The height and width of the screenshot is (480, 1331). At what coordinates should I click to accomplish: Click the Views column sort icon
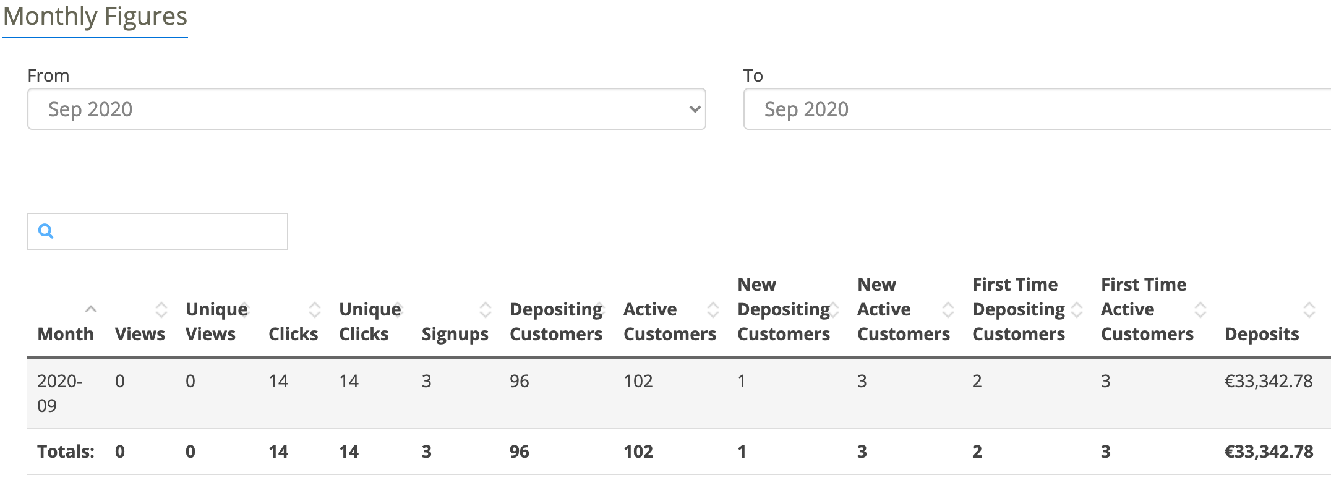(161, 309)
